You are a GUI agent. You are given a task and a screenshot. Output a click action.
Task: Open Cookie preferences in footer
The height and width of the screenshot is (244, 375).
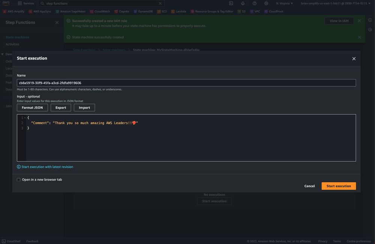coord(359,241)
